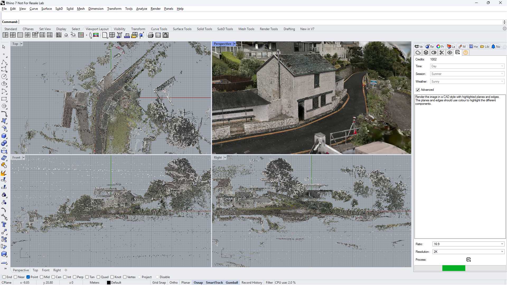The image size is (507, 285).
Task: Click the Print icon in the toolbar
Action: click(151, 35)
